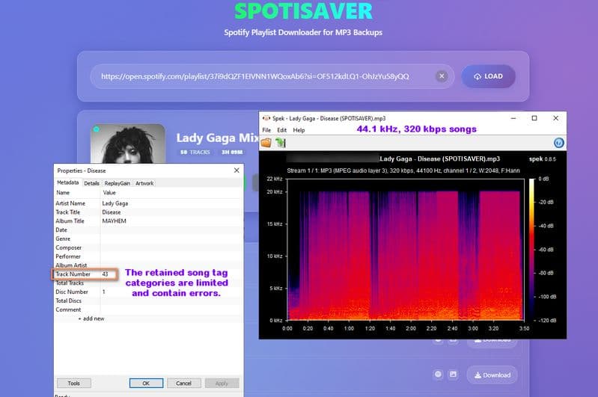
Task: Open a file using Spek's folder icon
Action: [266, 143]
